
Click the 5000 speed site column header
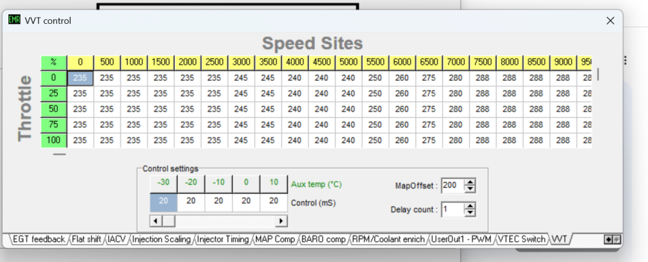[x=349, y=62]
